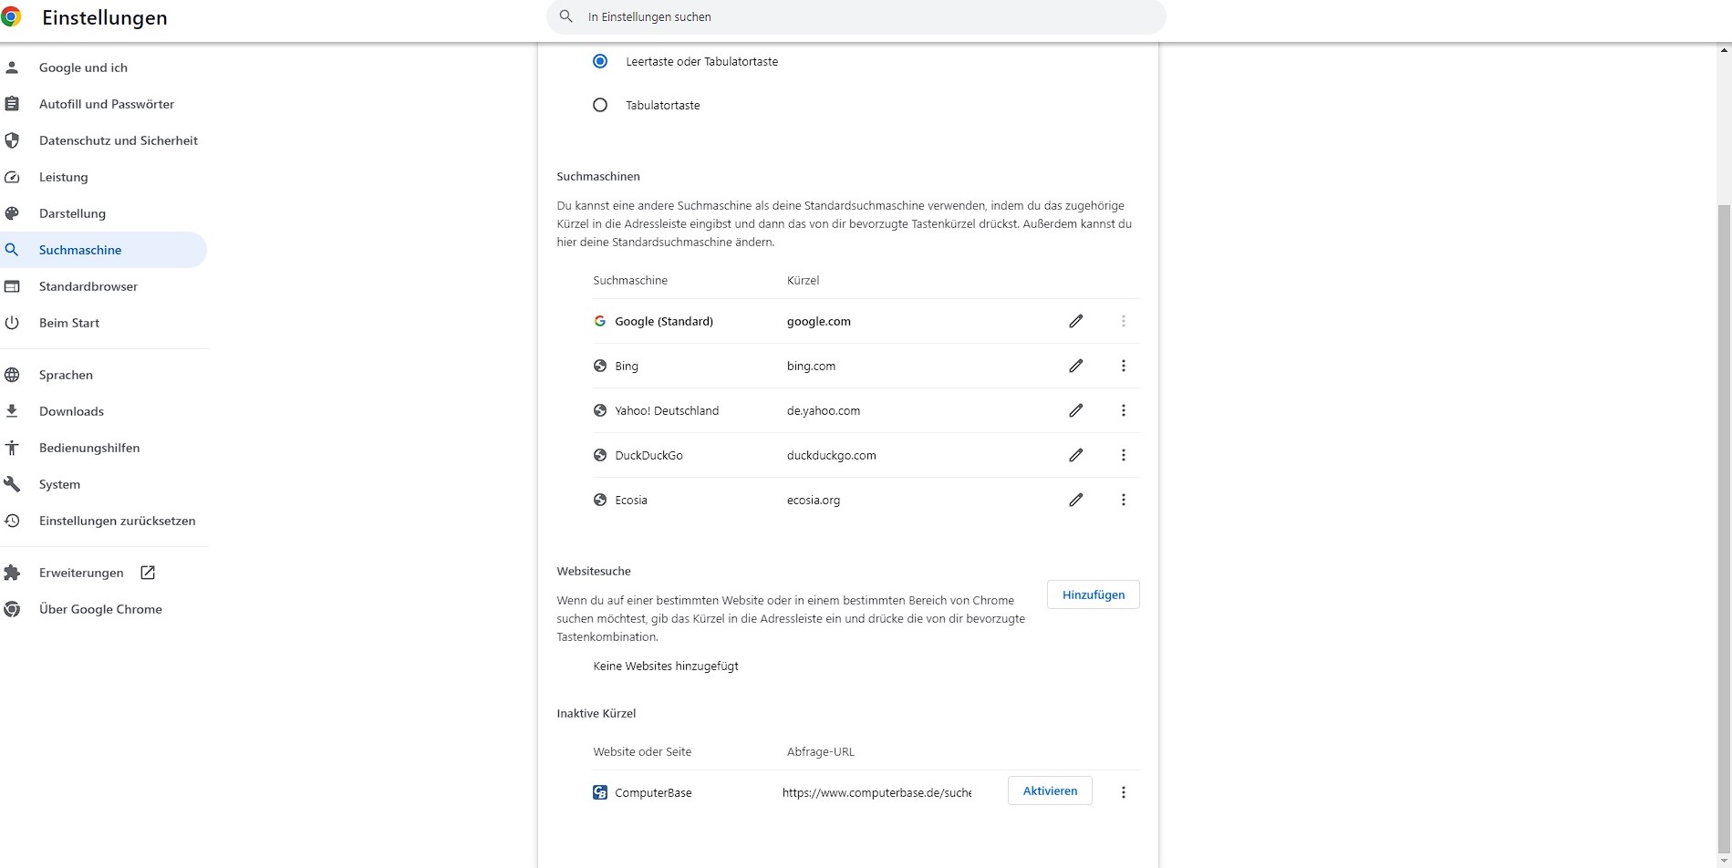Image resolution: width=1732 pixels, height=868 pixels.
Task: Click the ComputerBase favicon
Action: coord(600,792)
